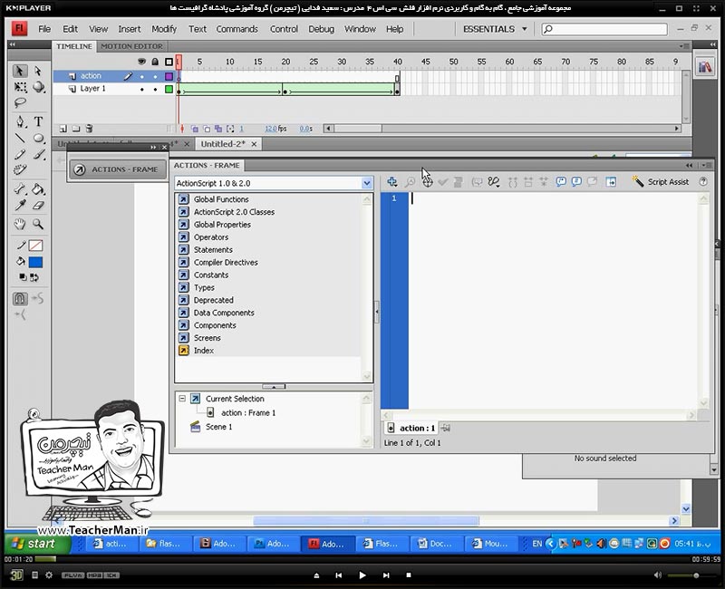725x589 pixels.
Task: Toggle lock dot of Layer 1
Action: click(155, 89)
